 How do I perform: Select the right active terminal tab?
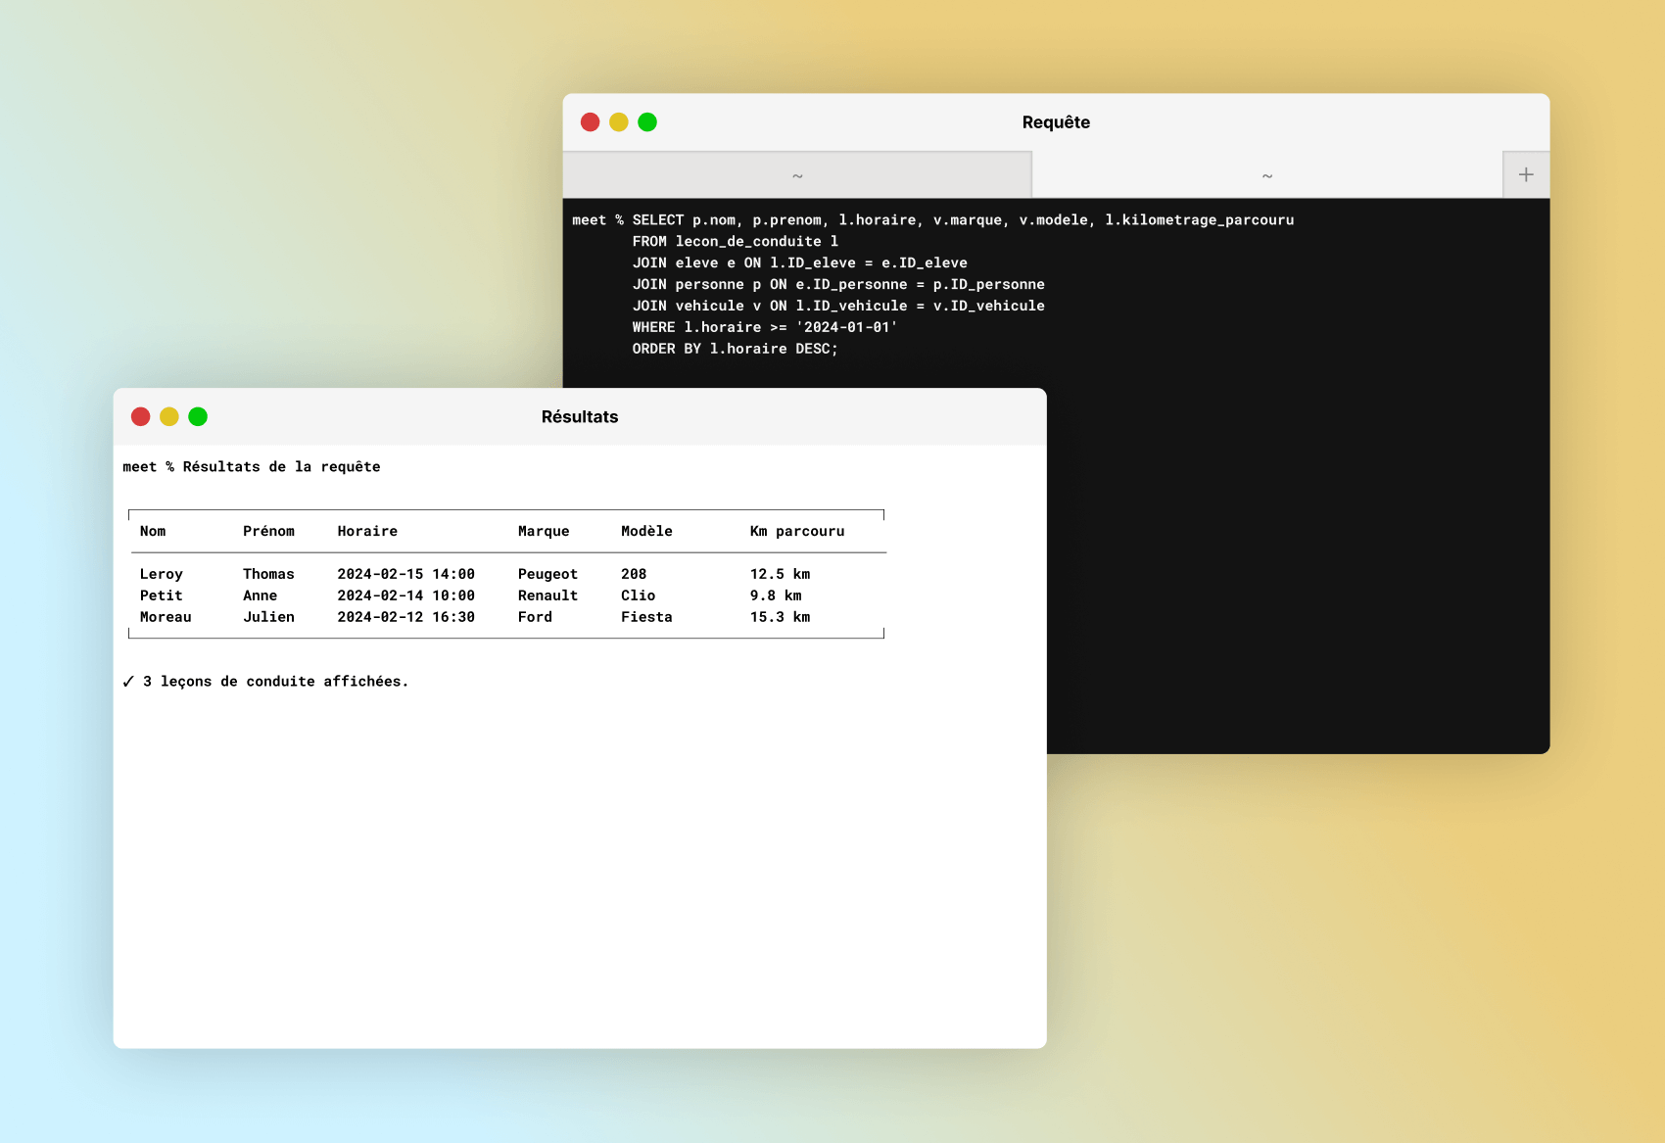[x=1266, y=175]
